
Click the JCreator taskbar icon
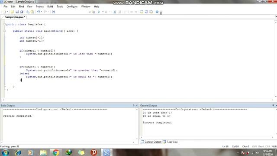[106, 153]
